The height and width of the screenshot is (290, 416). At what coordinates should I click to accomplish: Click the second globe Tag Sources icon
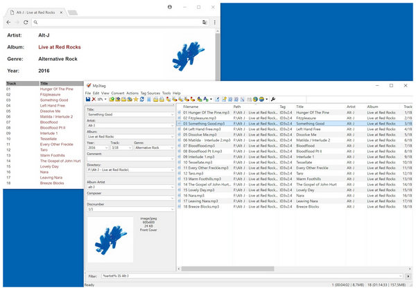(261, 99)
